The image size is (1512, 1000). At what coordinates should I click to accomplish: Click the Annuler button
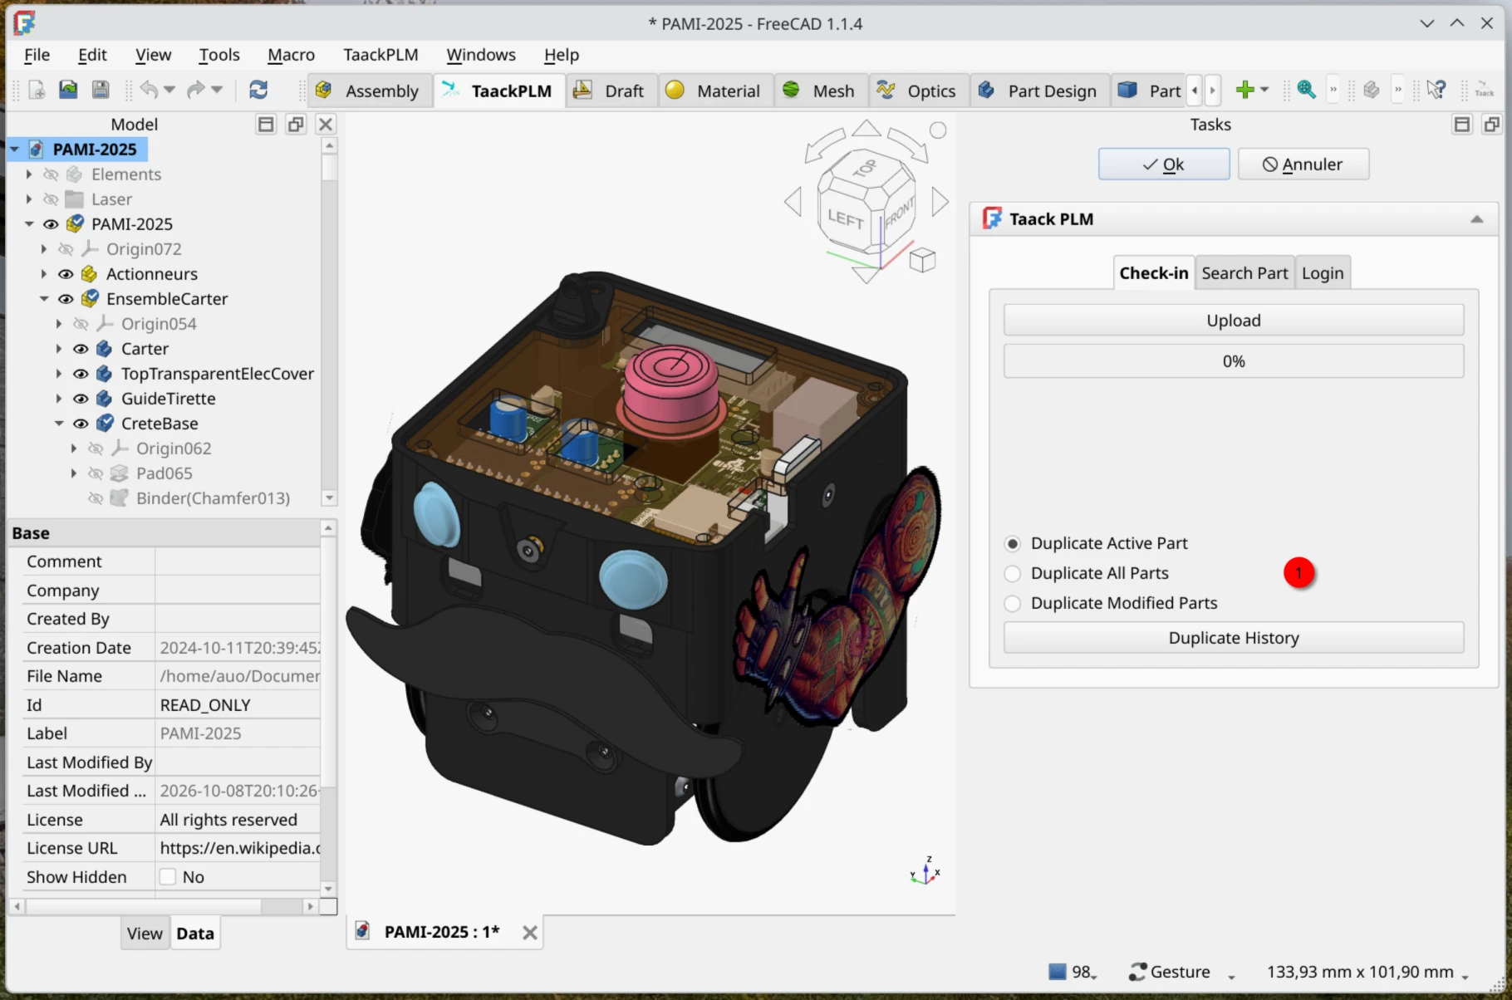click(x=1303, y=164)
